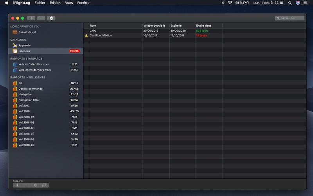Click the 8h28 Vol 2017 badge
Viewport: 313px width, 196px height.
74,105
